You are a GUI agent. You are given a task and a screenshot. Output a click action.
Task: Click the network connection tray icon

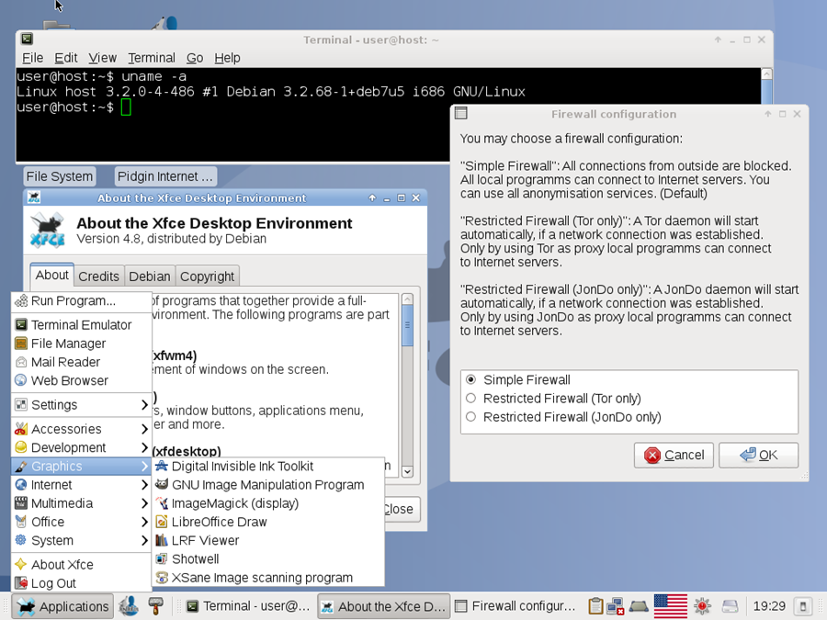(x=616, y=606)
